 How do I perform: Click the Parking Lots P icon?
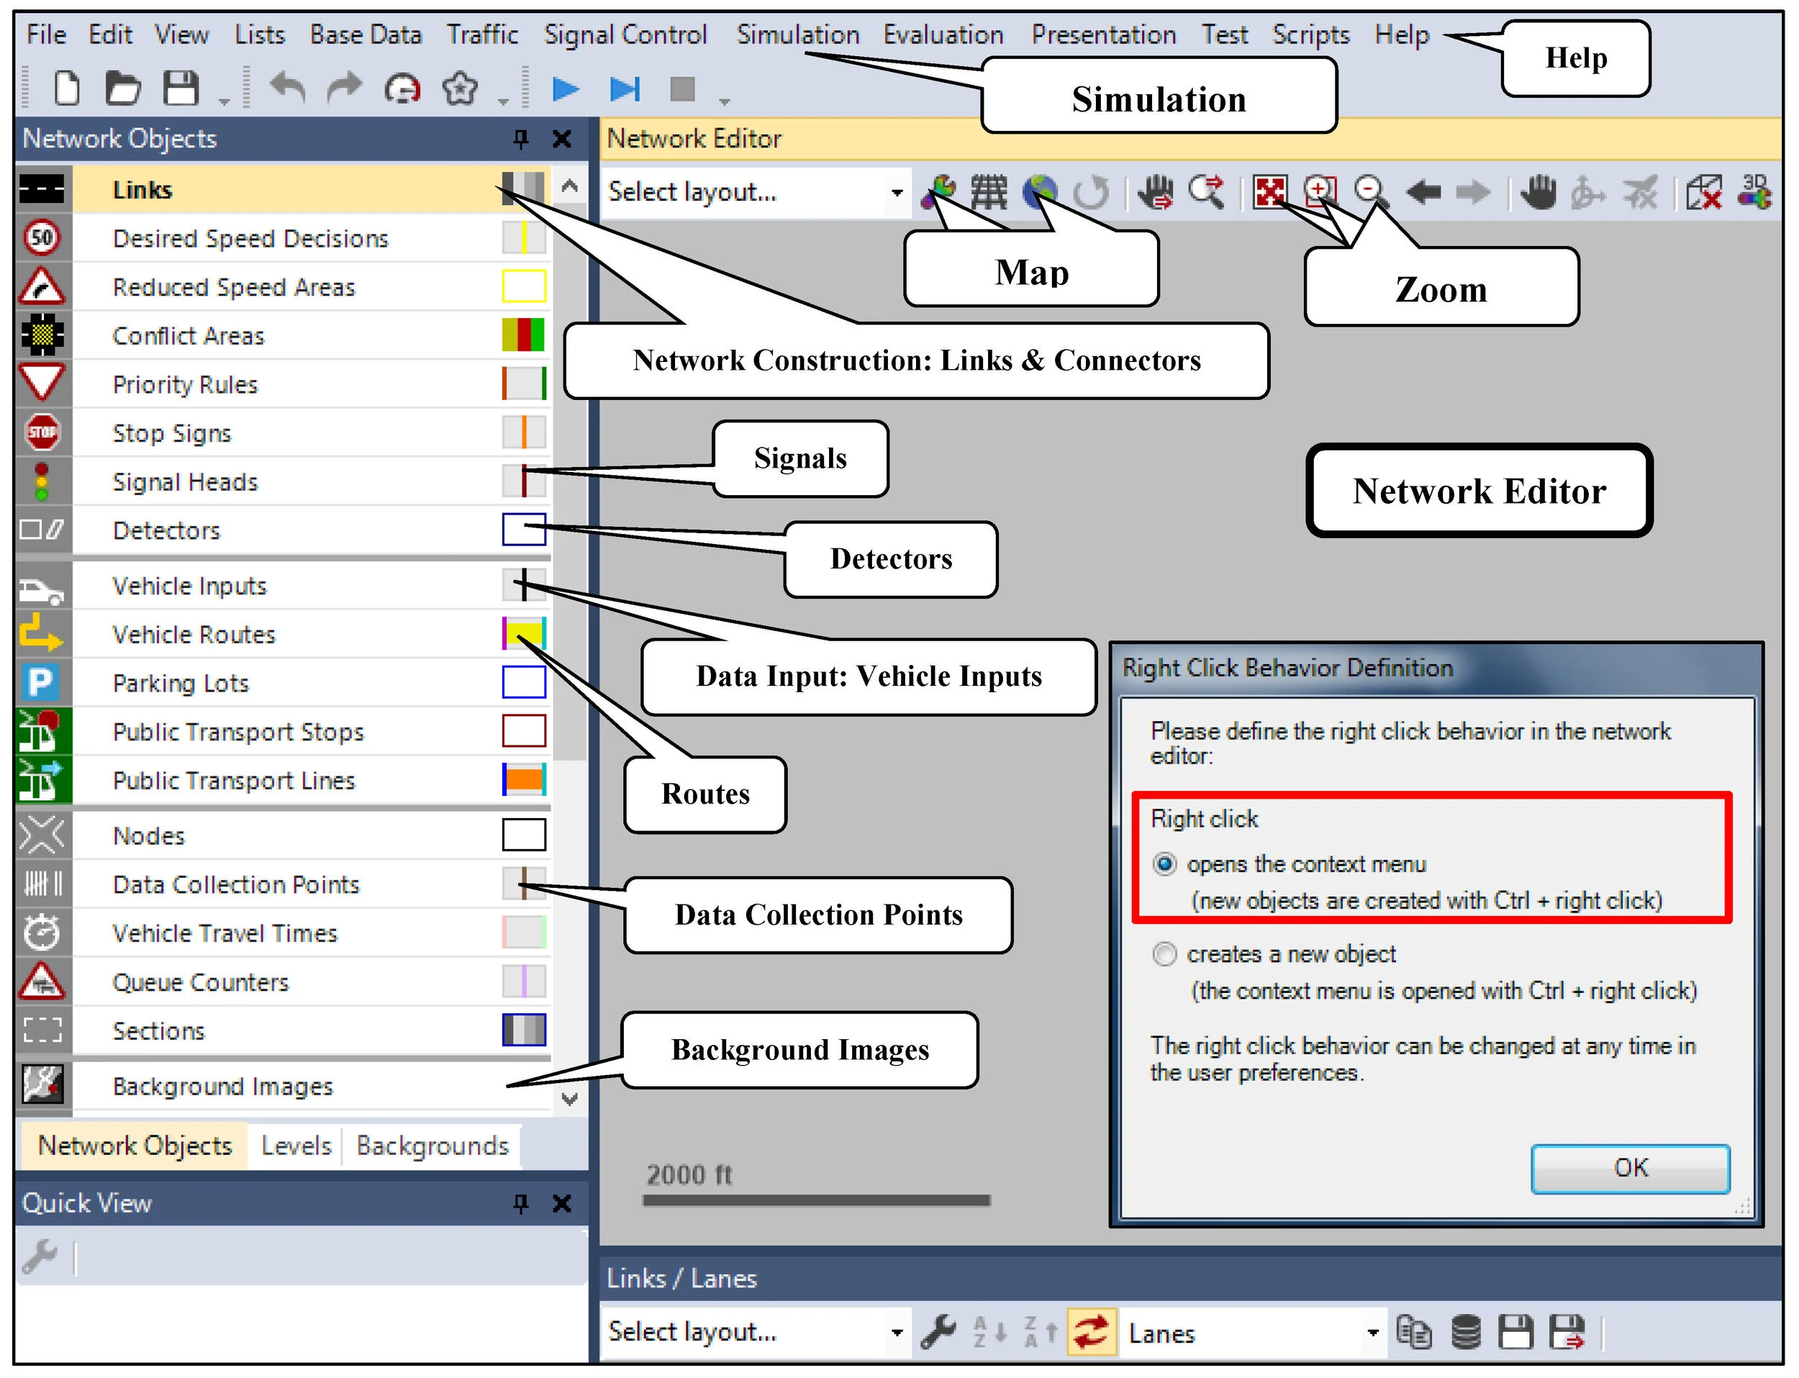[x=40, y=682]
